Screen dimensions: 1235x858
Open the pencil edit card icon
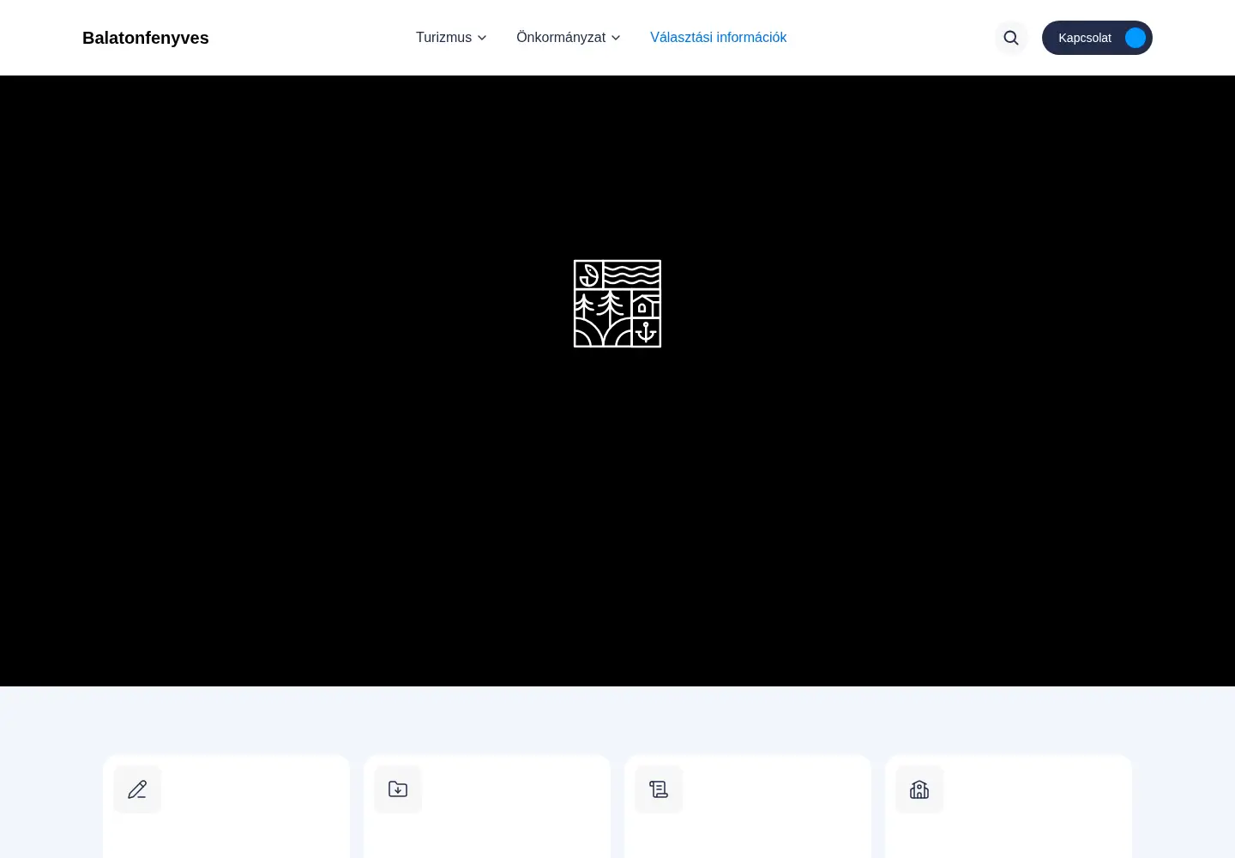click(137, 789)
